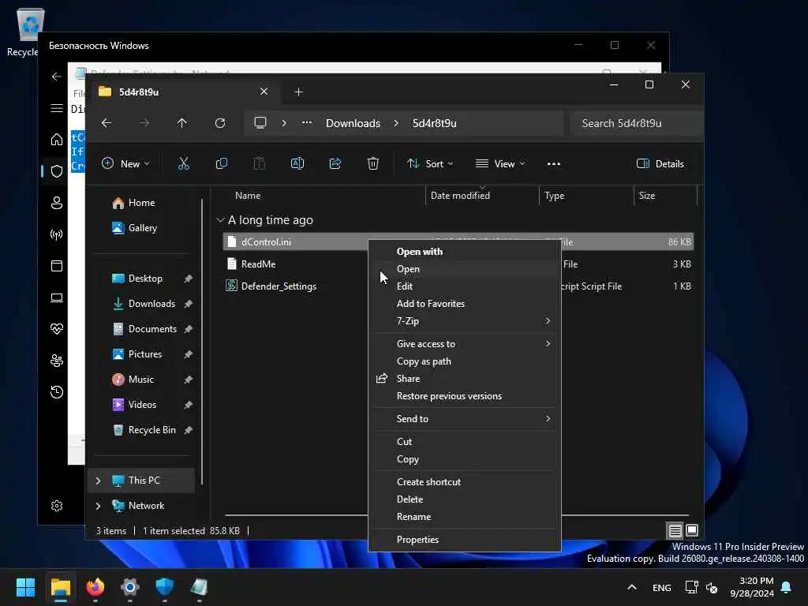The image size is (808, 606).
Task: Click the PC monitor icon in address bar
Action: (260, 123)
